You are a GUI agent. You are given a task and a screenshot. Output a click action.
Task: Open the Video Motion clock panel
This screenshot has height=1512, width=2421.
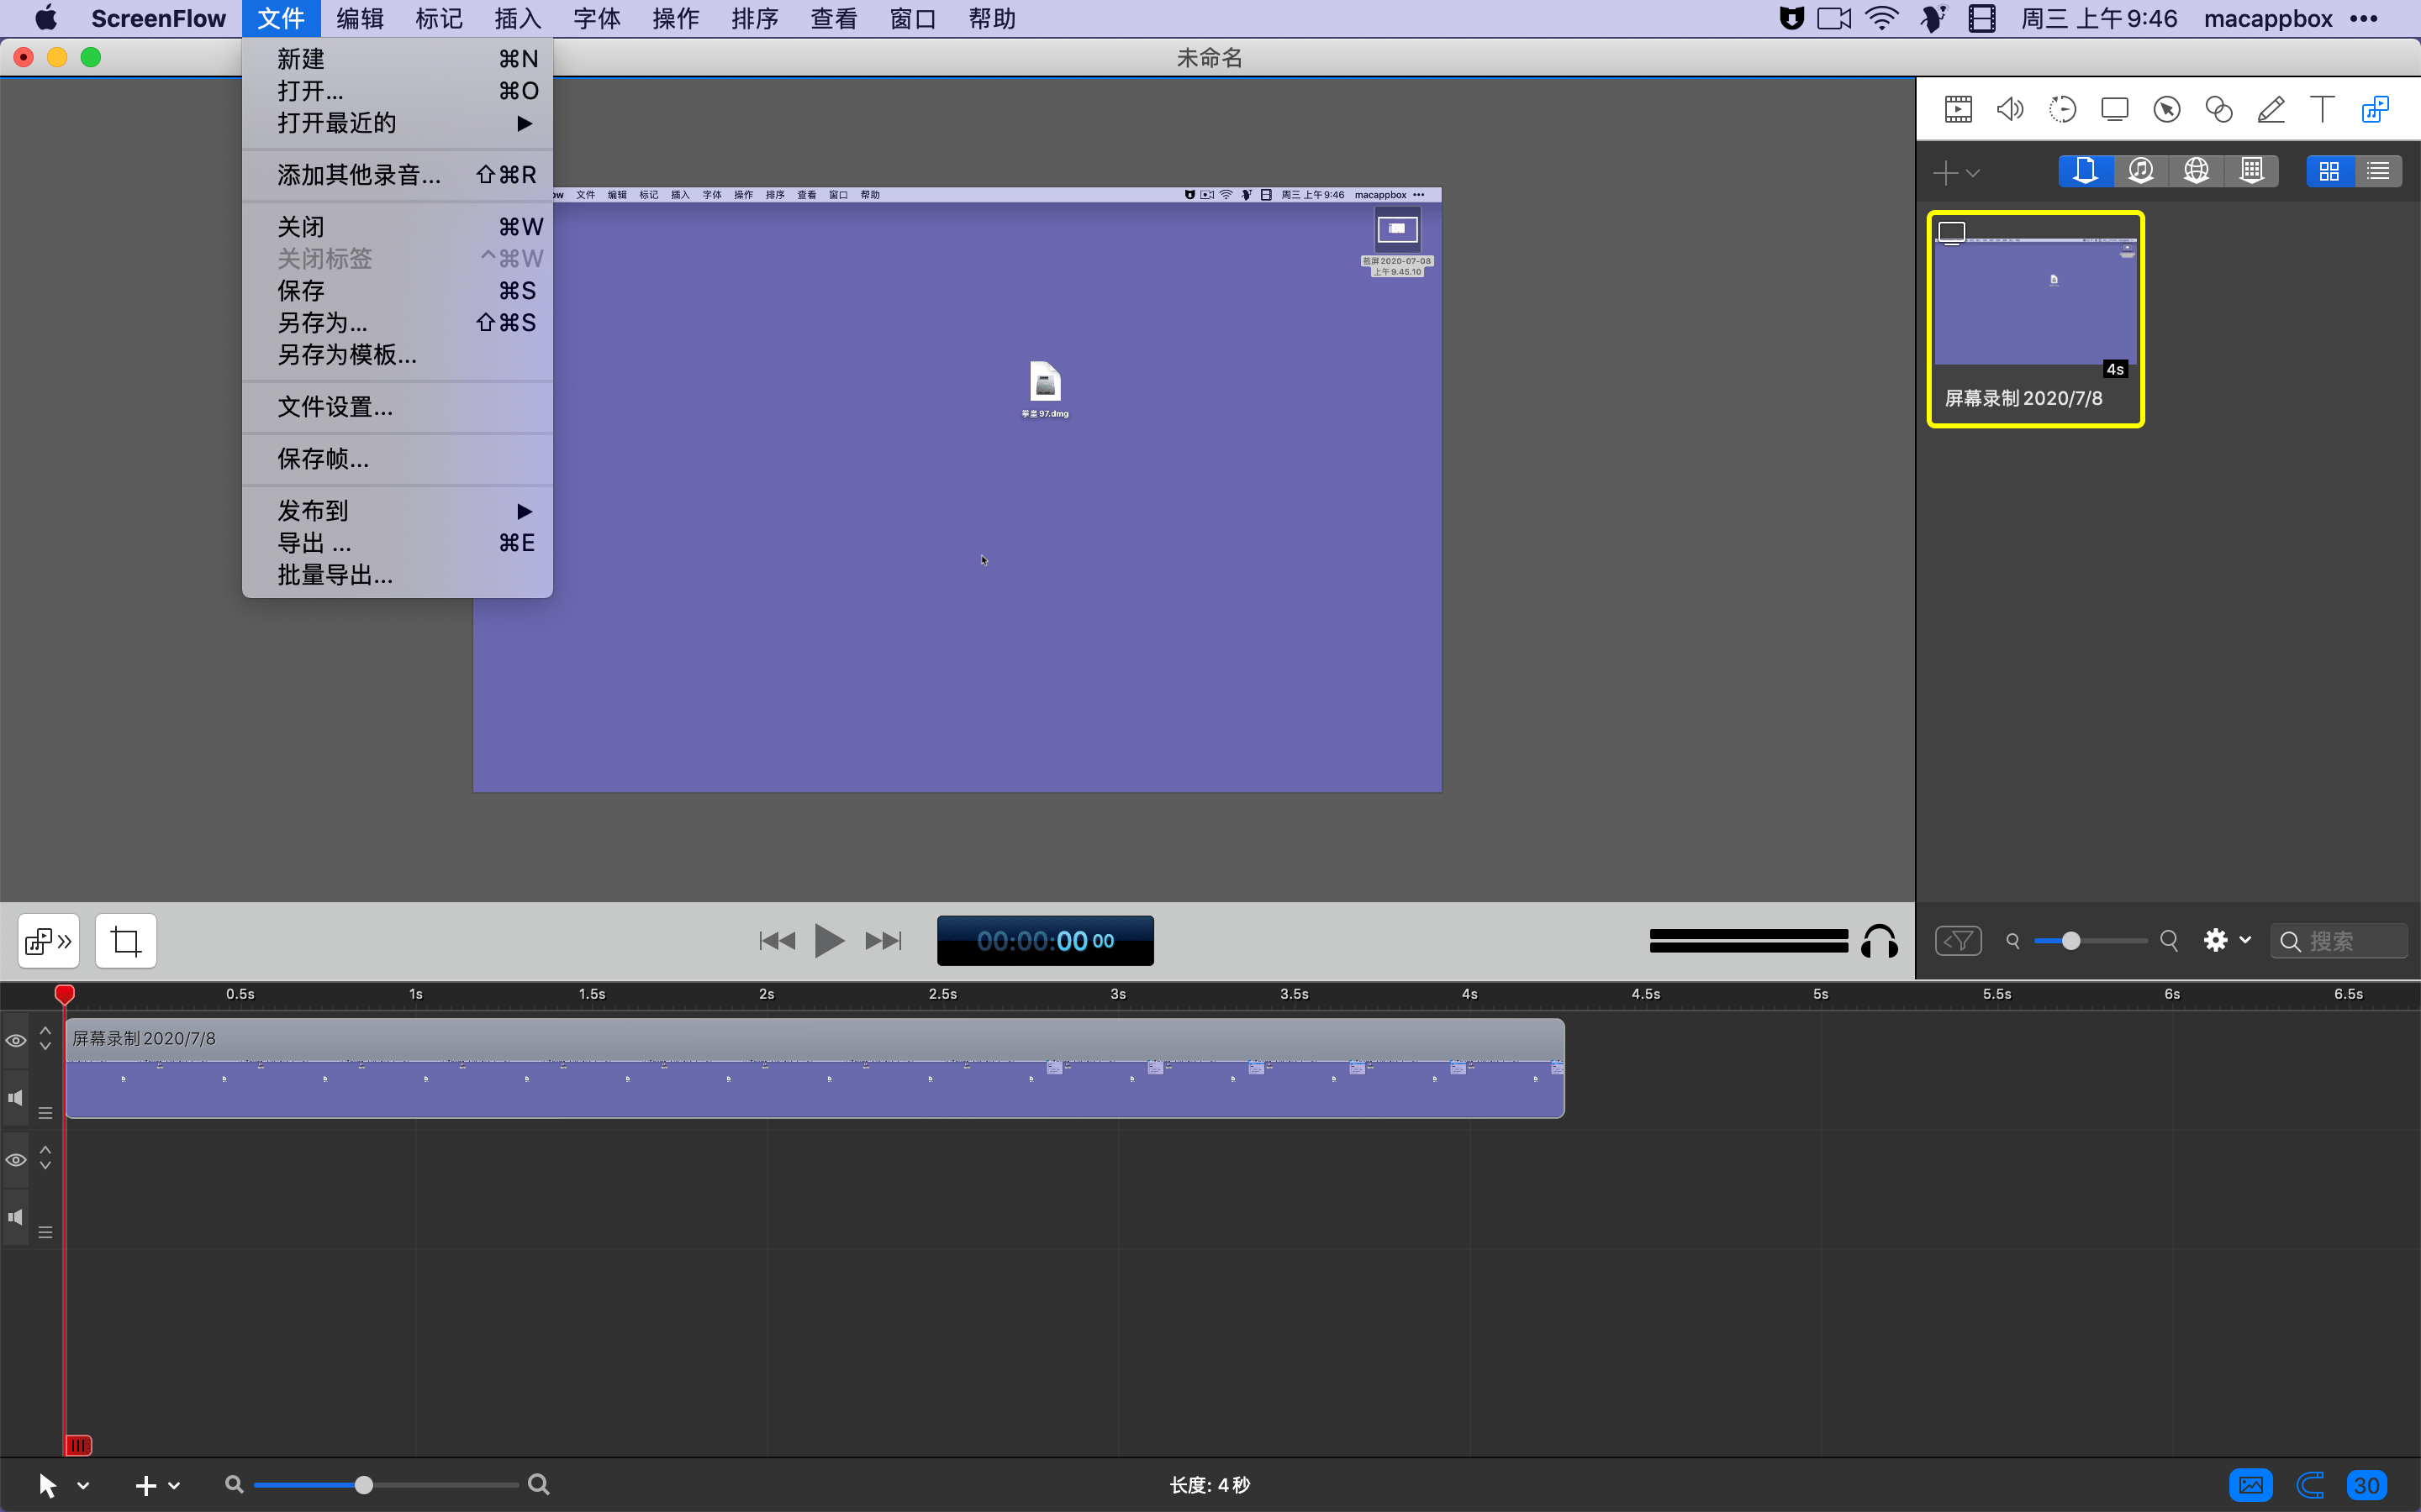coord(2063,108)
